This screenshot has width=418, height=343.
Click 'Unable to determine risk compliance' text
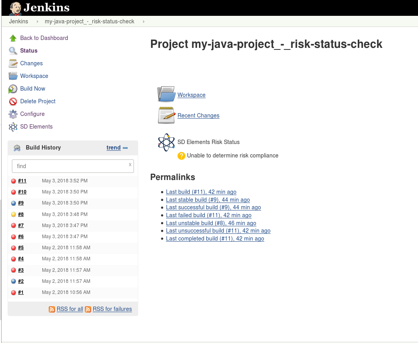(233, 155)
